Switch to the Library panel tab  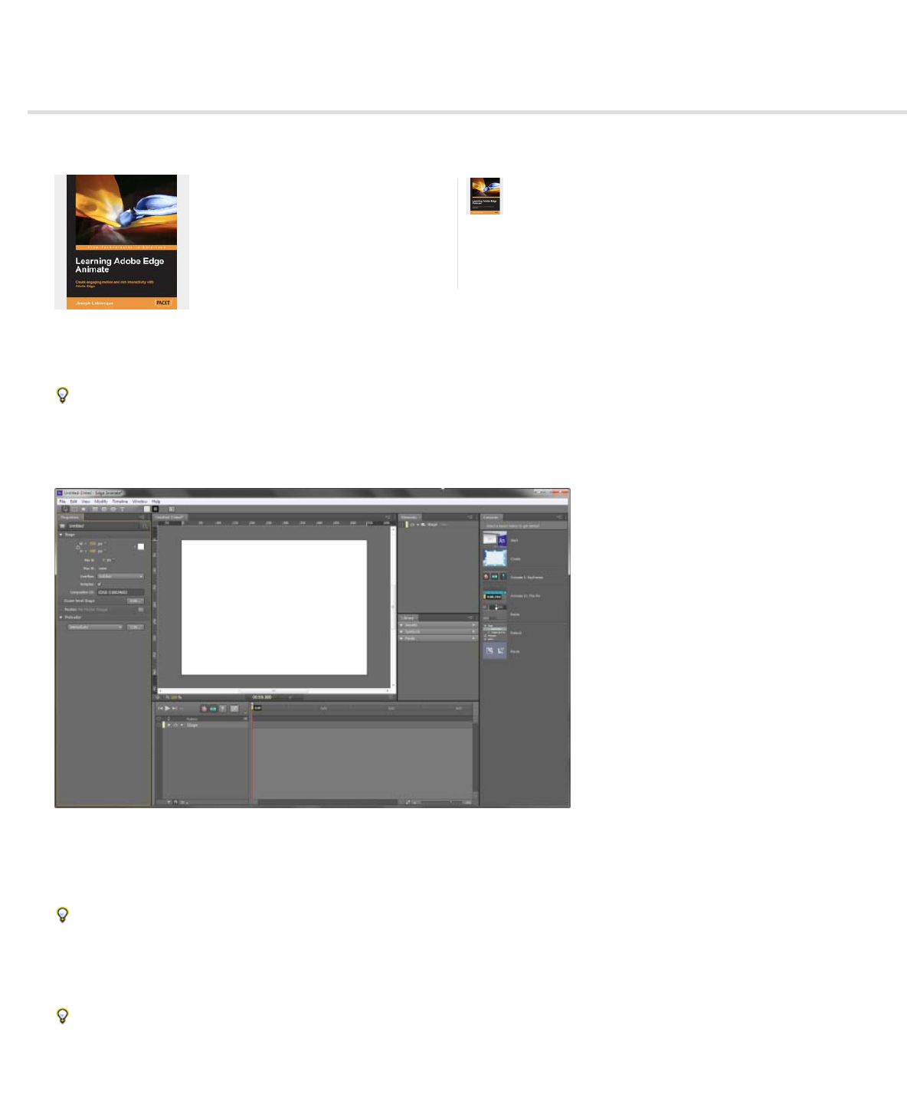pyautogui.click(x=408, y=617)
